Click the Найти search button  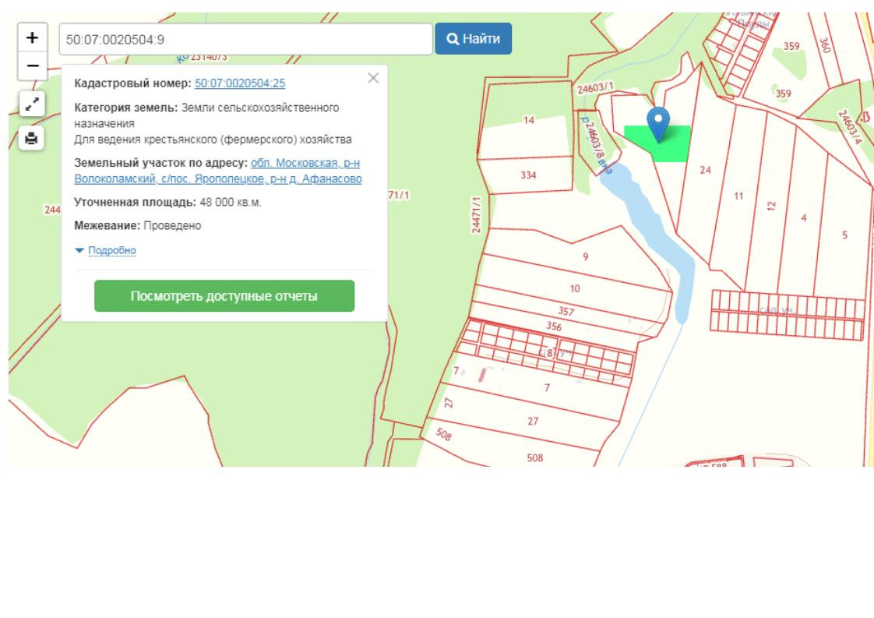[474, 38]
